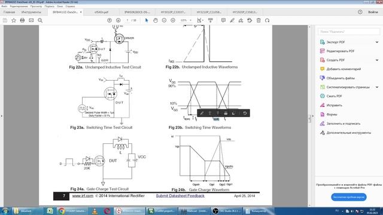
Task: Switch to the IPW50R280CE document tab
Action: coord(137,12)
